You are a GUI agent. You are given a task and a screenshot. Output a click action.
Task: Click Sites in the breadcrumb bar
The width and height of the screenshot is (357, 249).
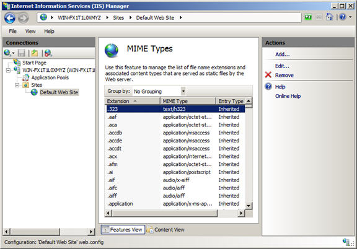pos(118,18)
